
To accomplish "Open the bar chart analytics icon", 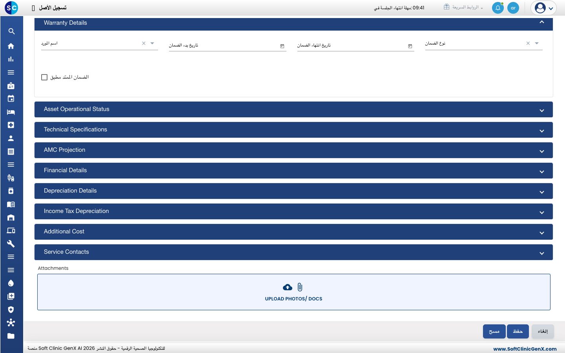I will click(x=11, y=59).
